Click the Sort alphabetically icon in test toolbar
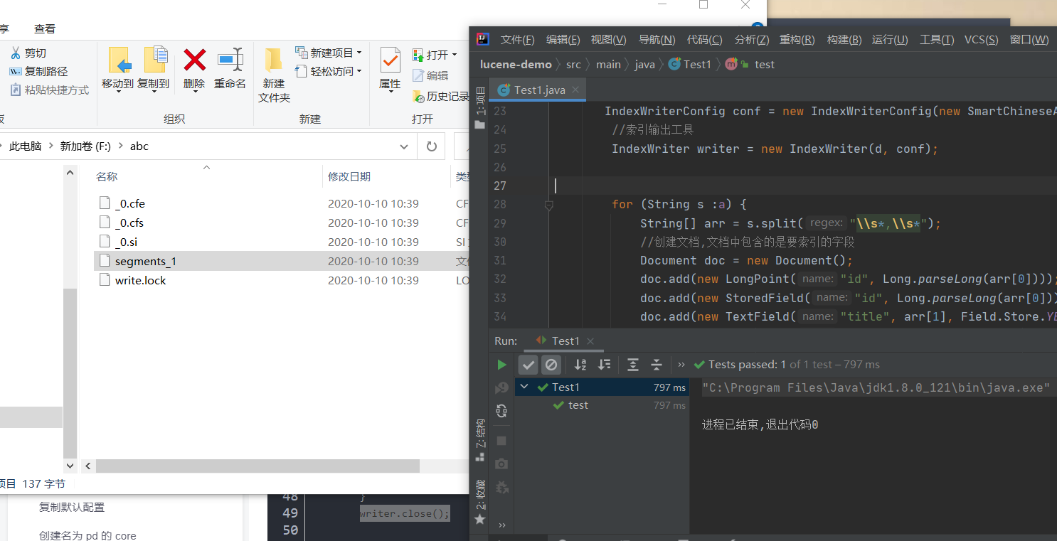The image size is (1057, 541). [580, 365]
